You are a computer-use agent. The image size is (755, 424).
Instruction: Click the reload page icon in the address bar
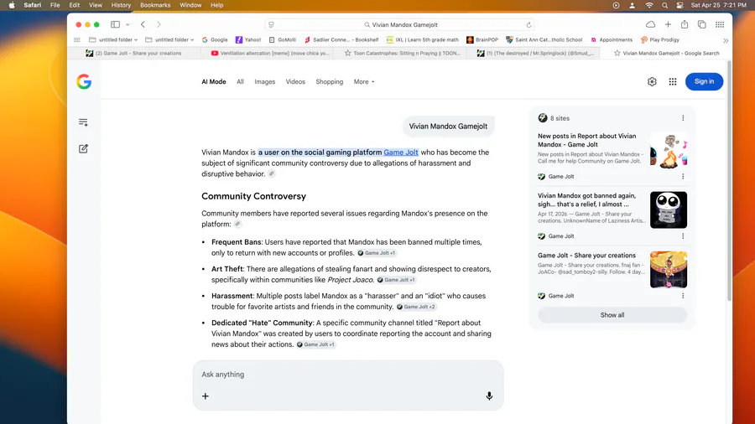tap(528, 25)
